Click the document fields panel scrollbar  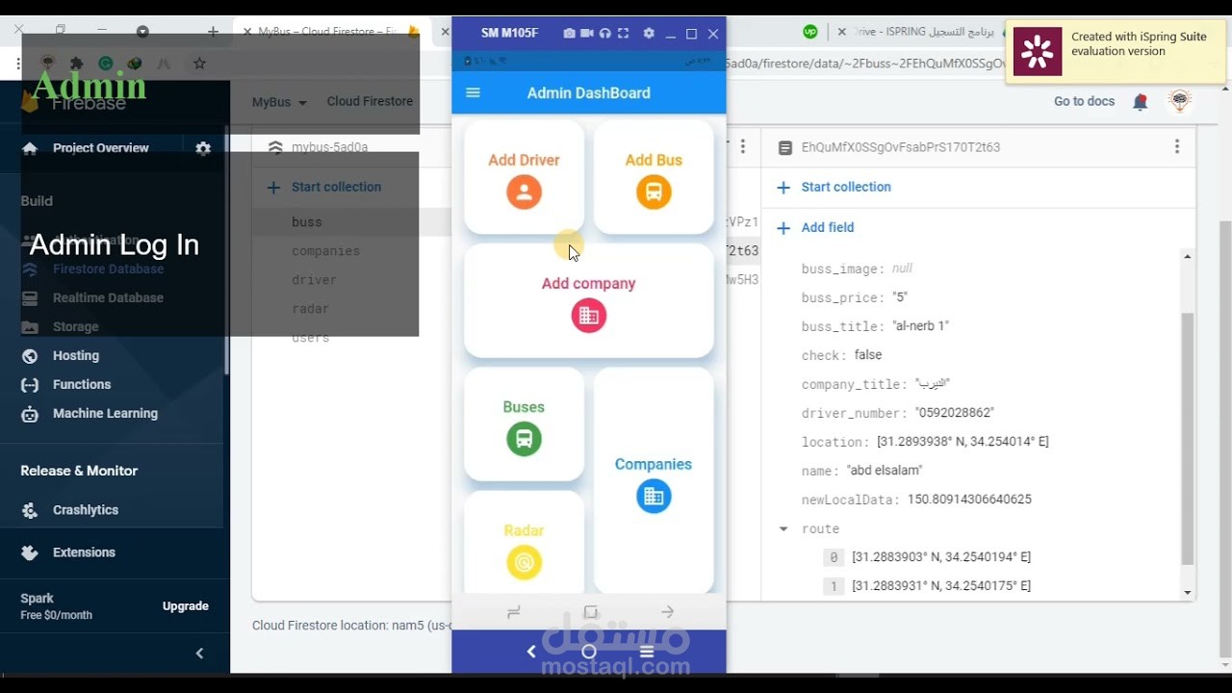1188,438
